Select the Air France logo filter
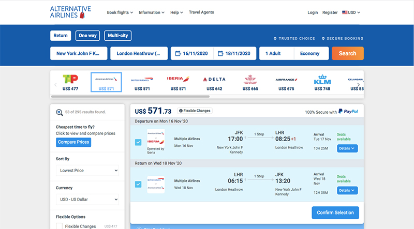This screenshot has height=229, width=414. point(286,80)
